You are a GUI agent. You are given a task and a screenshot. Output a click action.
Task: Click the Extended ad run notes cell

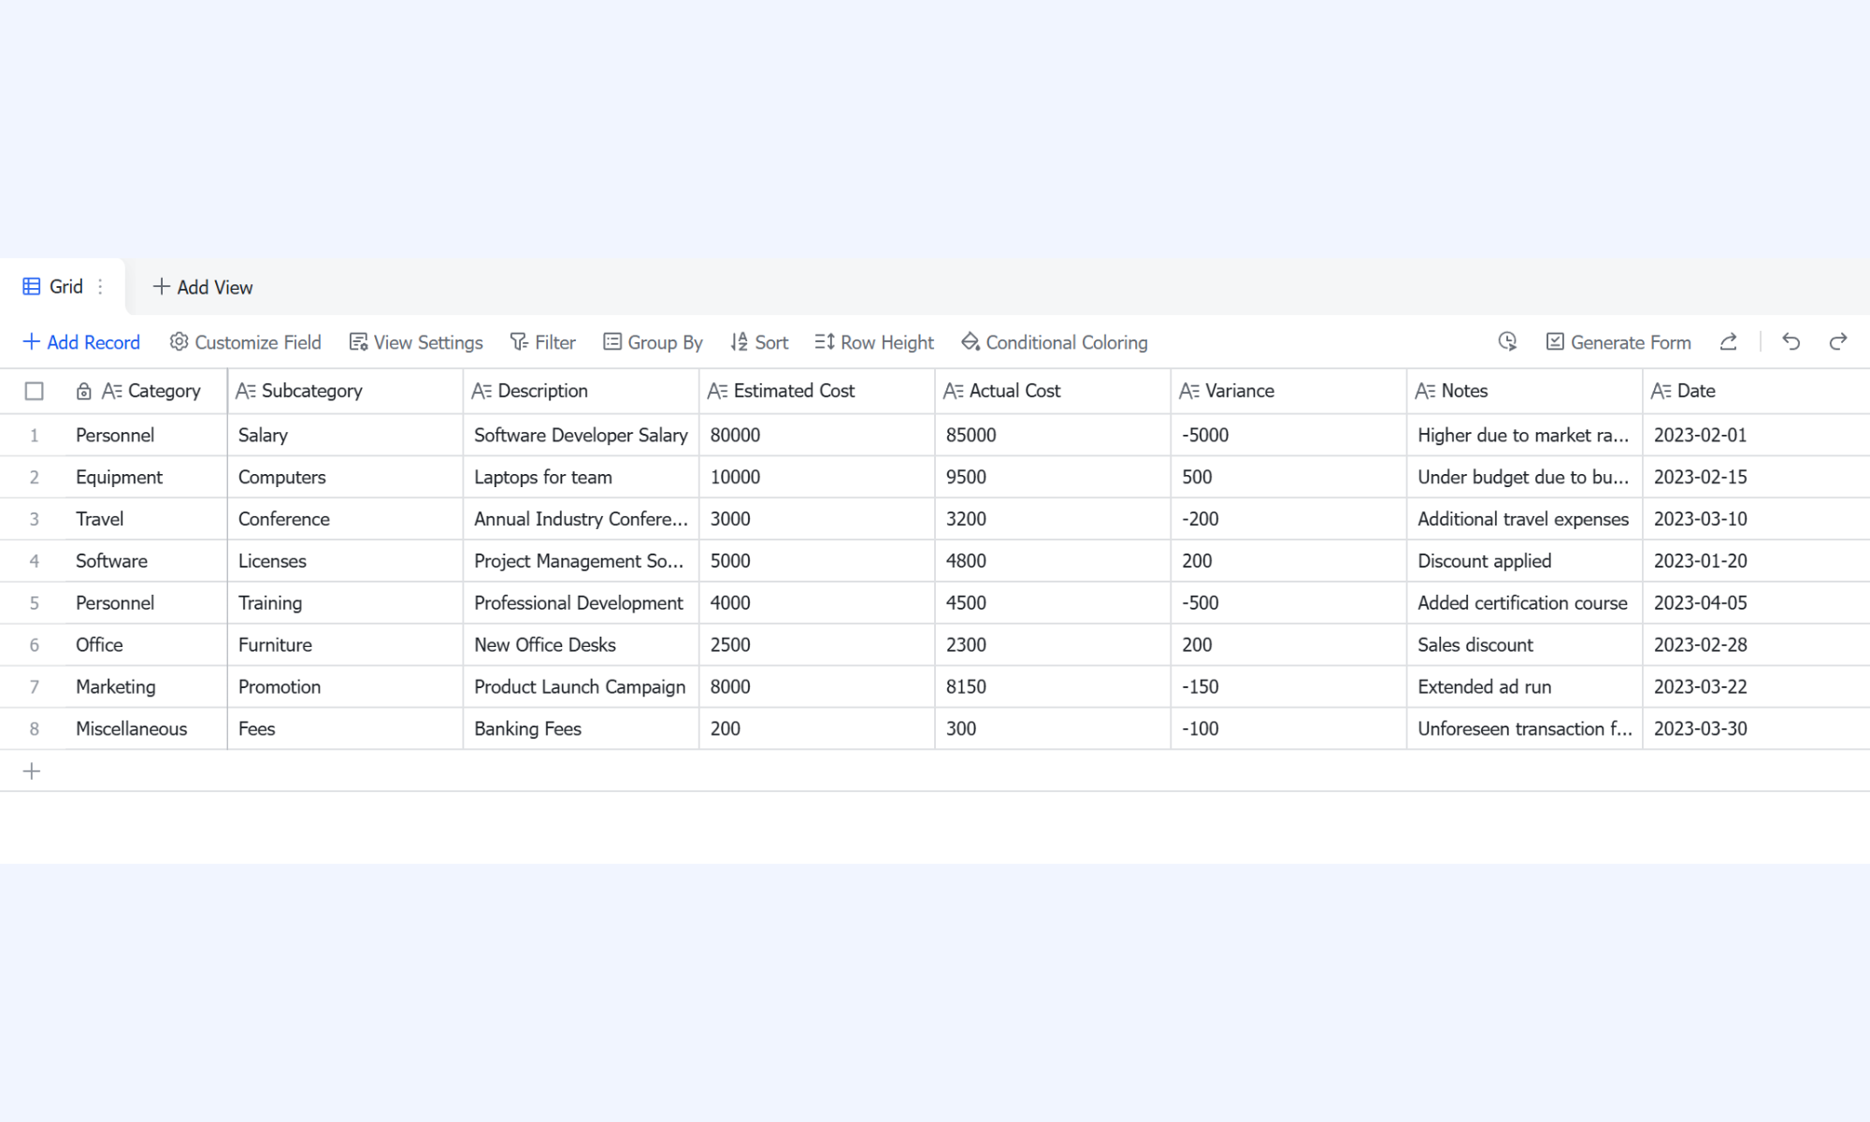pos(1524,686)
